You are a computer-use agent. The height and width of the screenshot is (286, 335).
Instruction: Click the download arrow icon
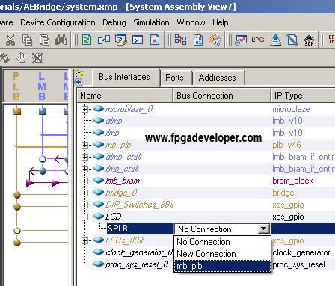(x=275, y=40)
